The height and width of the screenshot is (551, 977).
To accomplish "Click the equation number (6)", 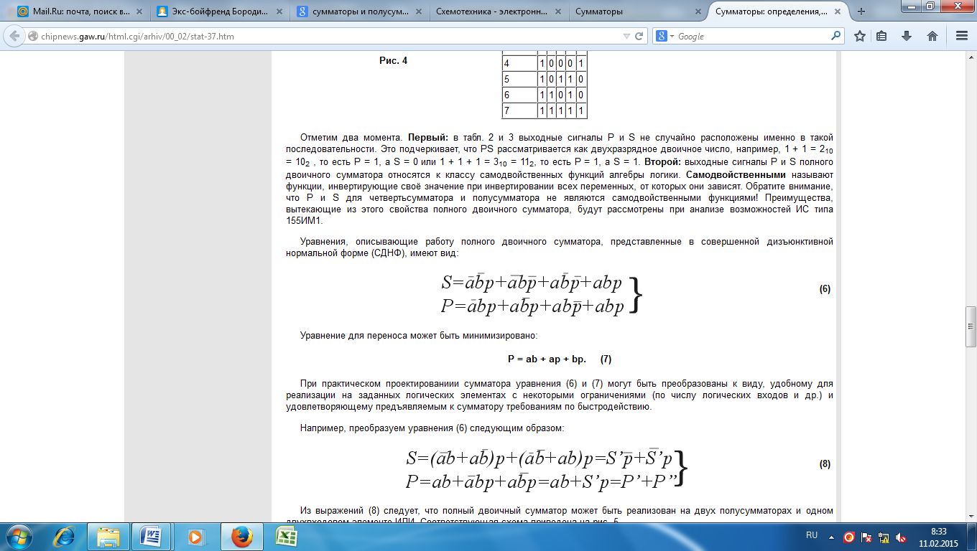I will (x=825, y=289).
